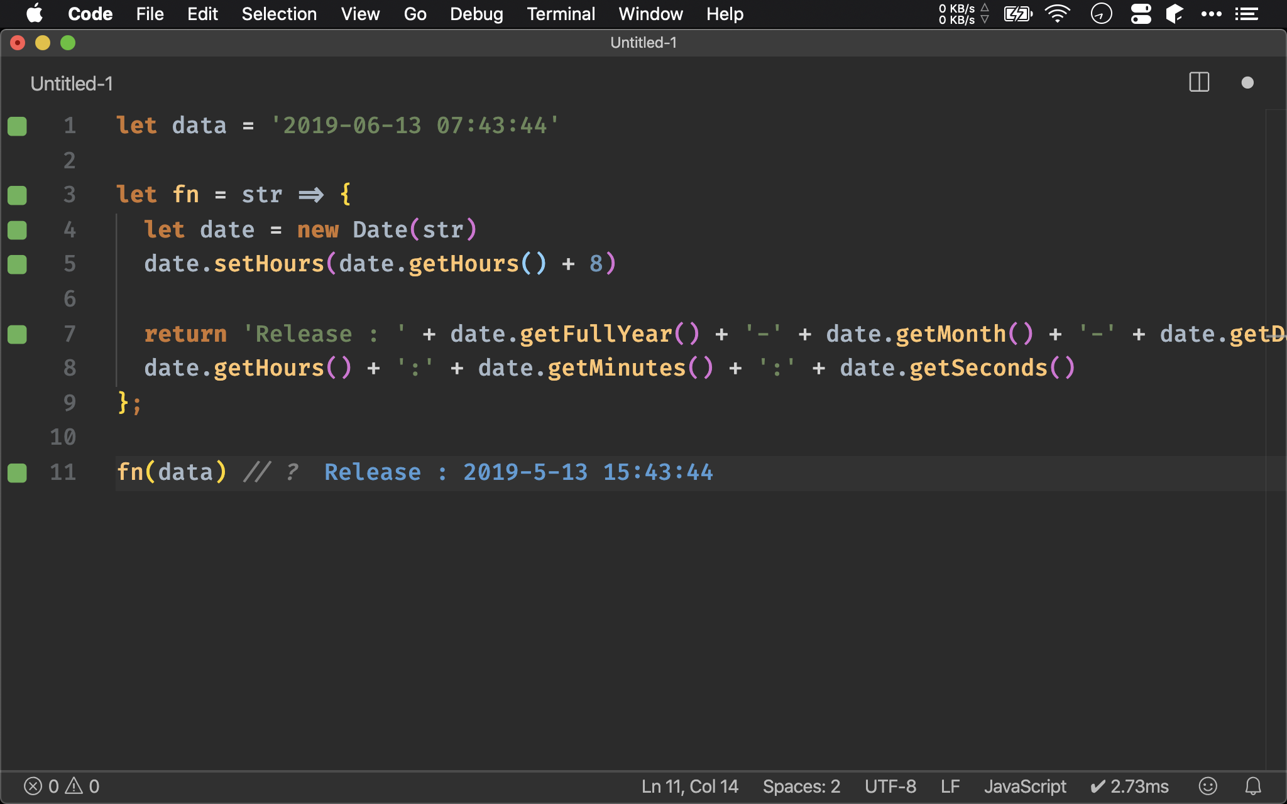Image resolution: width=1287 pixels, height=804 pixels.
Task: Open the notifications bell
Action: tap(1253, 786)
